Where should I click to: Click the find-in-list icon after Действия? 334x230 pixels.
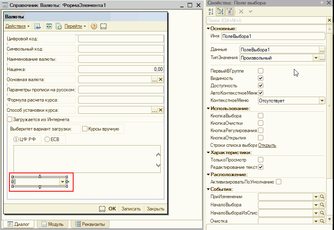(38, 26)
